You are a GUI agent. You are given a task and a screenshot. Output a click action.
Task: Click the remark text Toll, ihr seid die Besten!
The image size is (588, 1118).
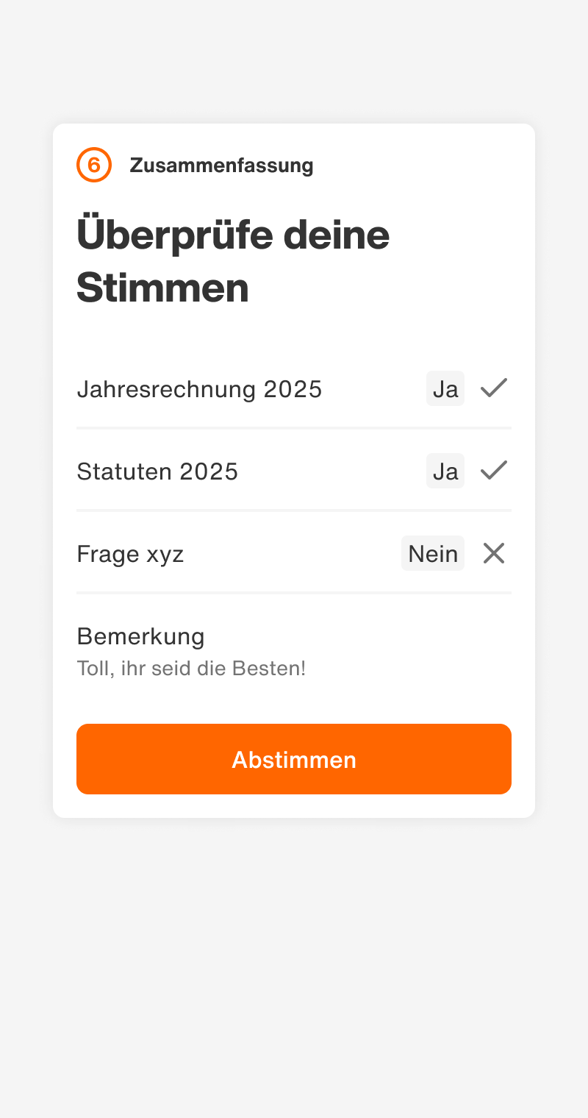click(x=191, y=669)
